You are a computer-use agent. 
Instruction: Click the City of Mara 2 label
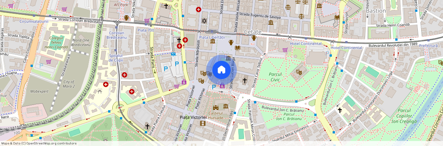(x=69, y=84)
